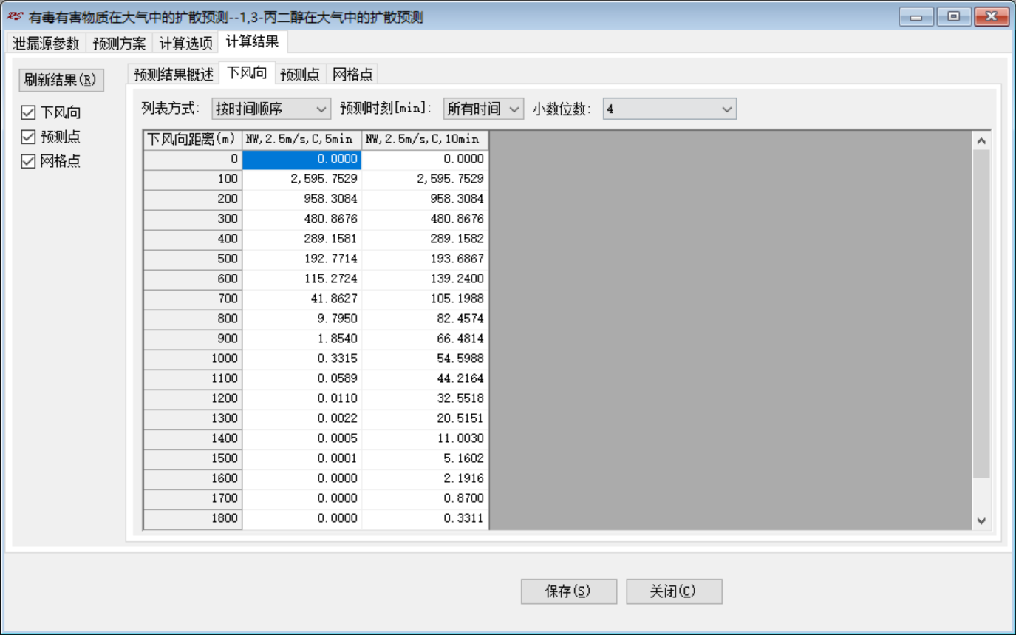
Task: Select cell 11.0030
Action: [x=426, y=438]
